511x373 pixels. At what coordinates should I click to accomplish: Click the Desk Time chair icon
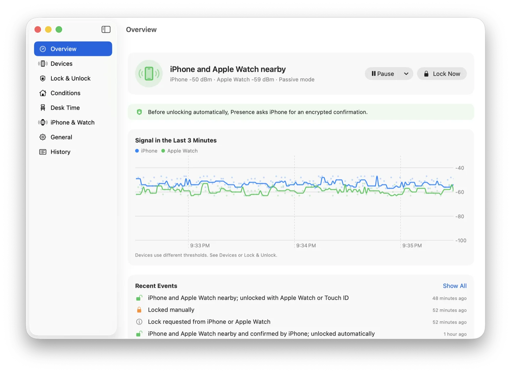click(43, 108)
